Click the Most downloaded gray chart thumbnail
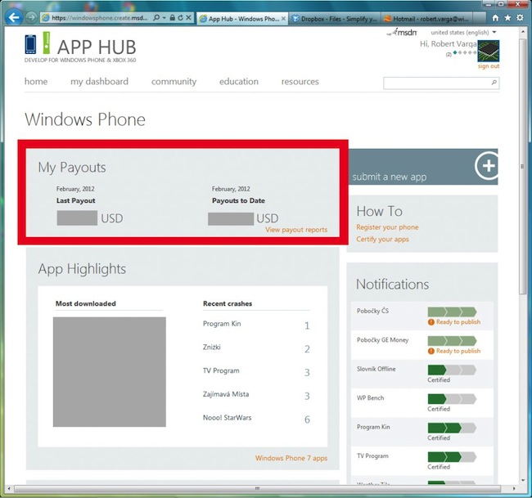 109,371
